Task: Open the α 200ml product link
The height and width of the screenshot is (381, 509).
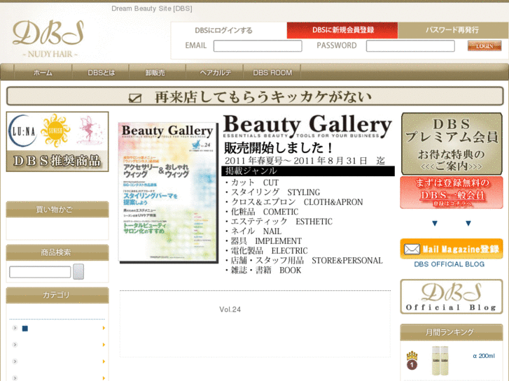Action: (x=484, y=356)
